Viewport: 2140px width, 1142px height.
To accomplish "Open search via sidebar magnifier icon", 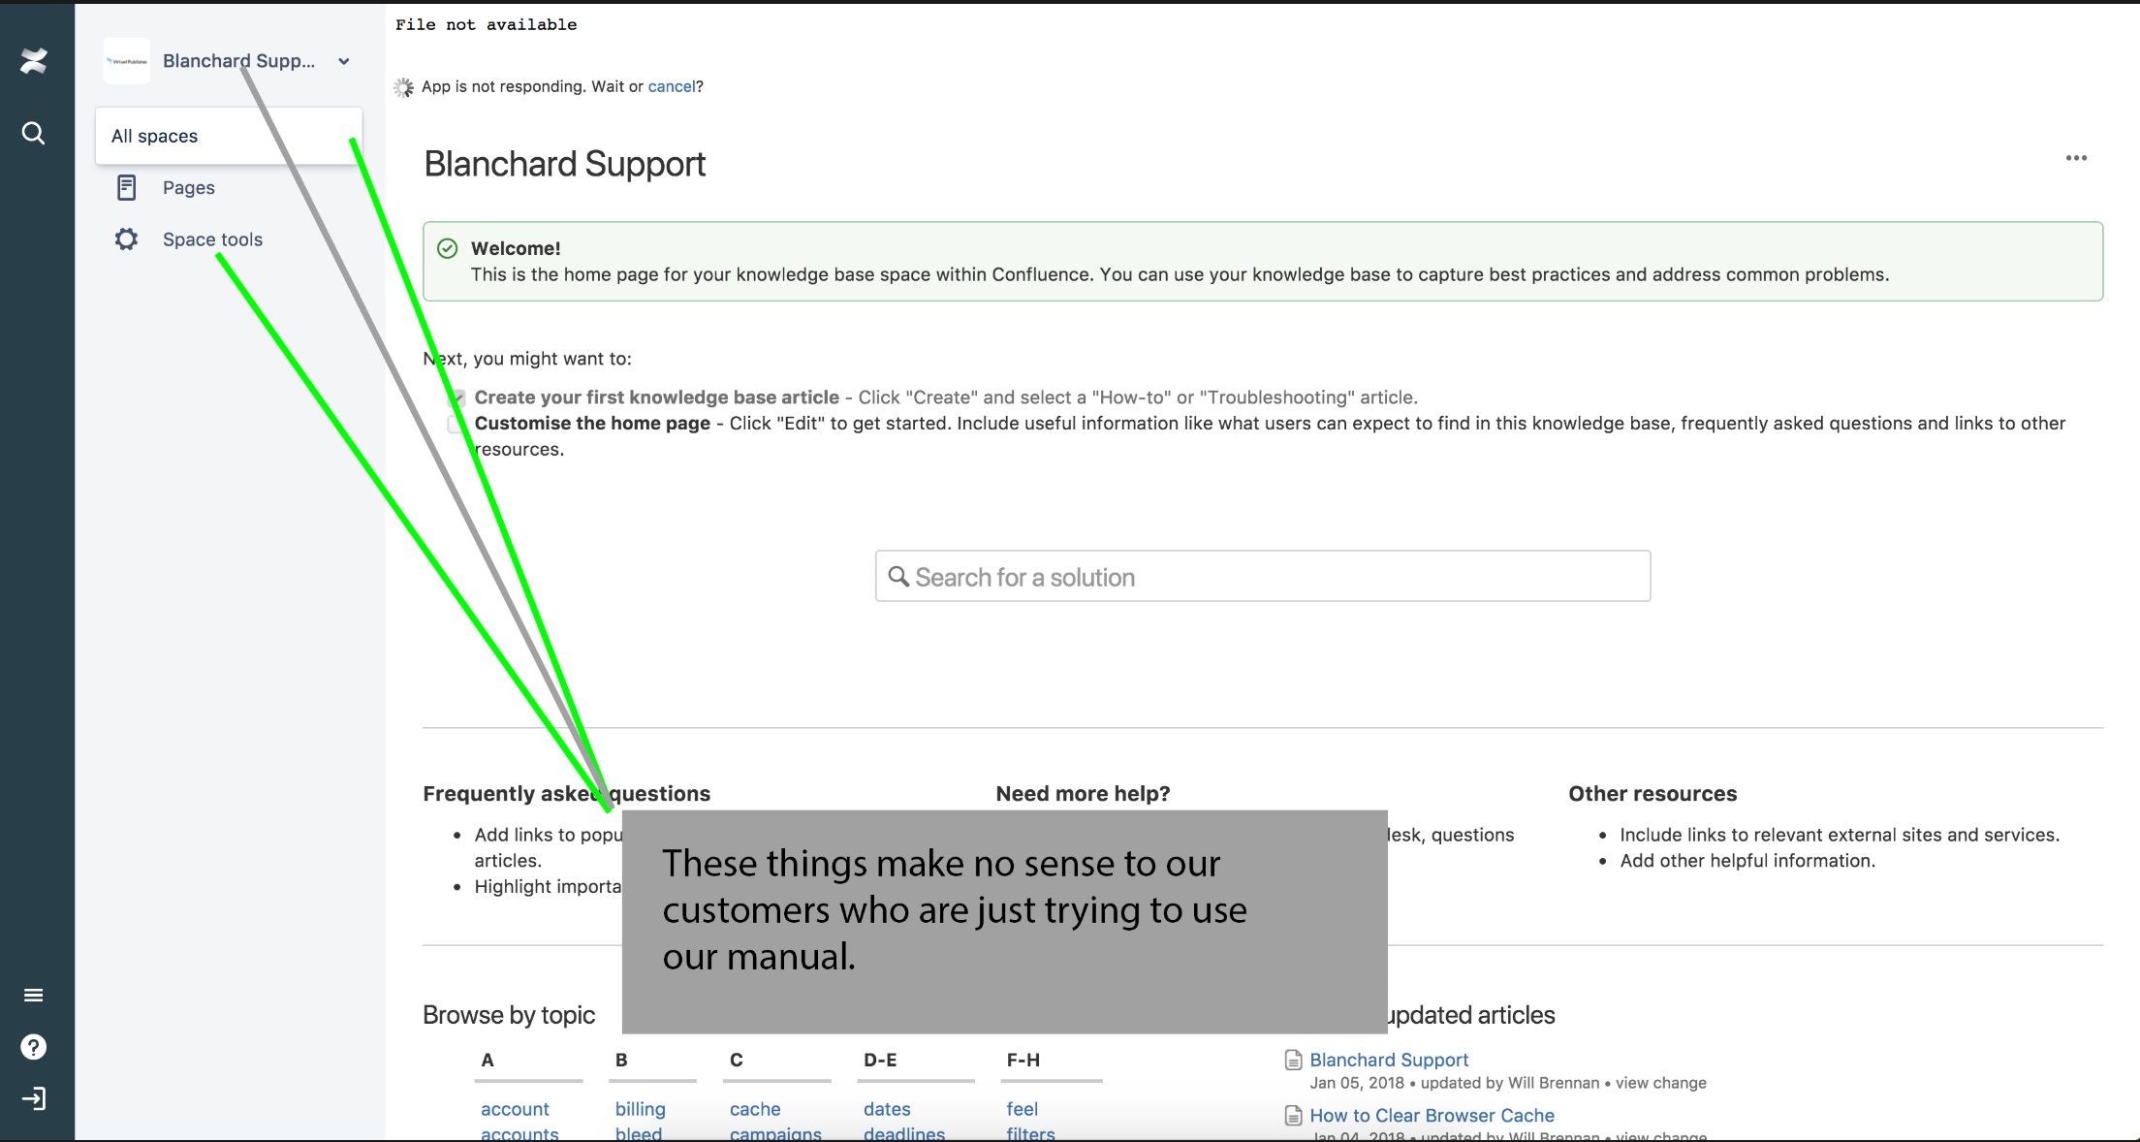I will pyautogui.click(x=33, y=133).
